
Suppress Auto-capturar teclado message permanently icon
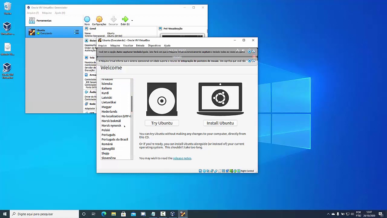[253, 52]
